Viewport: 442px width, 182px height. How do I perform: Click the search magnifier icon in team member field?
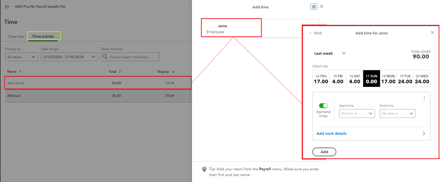(x=105, y=57)
